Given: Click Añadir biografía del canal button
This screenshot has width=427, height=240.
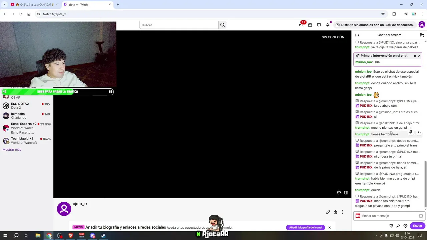Looking at the screenshot, I should [306, 227].
